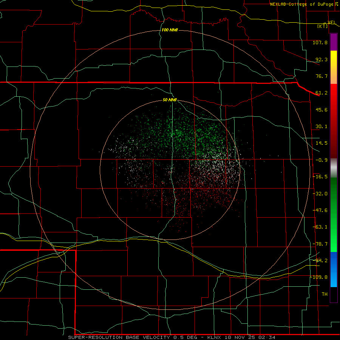Click the VEL product label
340x340 pixels.
[x=331, y=22]
